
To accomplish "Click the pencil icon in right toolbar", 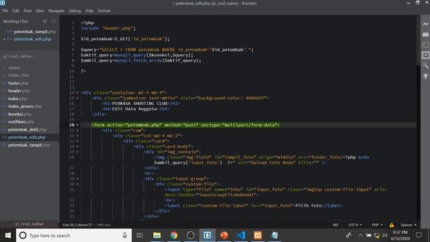I will tap(425, 66).
